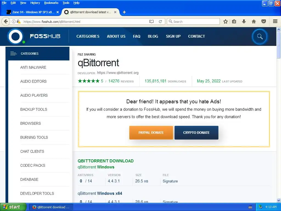281x211 pixels.
Task: Select the qBittorrent download tab
Action: click(x=91, y=12)
